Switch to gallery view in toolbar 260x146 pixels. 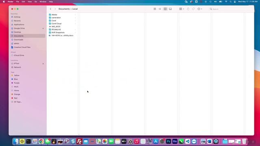point(170,9)
